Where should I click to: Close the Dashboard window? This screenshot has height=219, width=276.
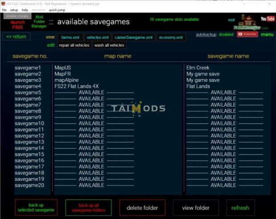[269, 4]
